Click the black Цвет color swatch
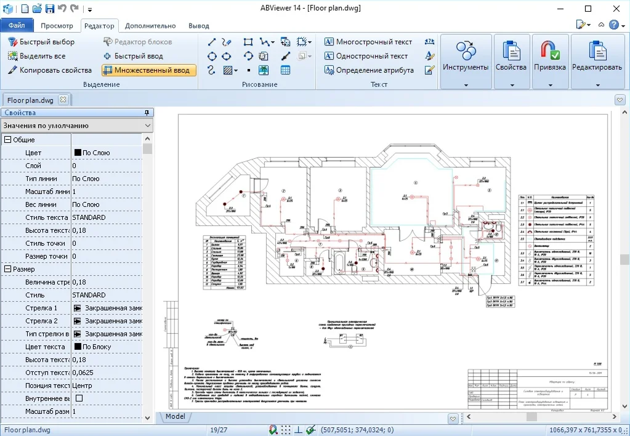 coord(78,153)
